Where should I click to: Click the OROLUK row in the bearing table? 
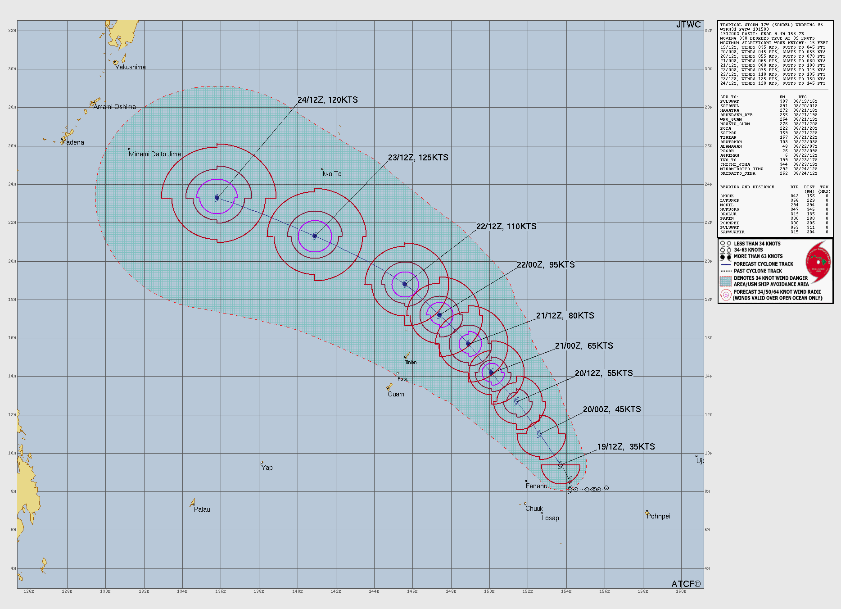tap(774, 214)
